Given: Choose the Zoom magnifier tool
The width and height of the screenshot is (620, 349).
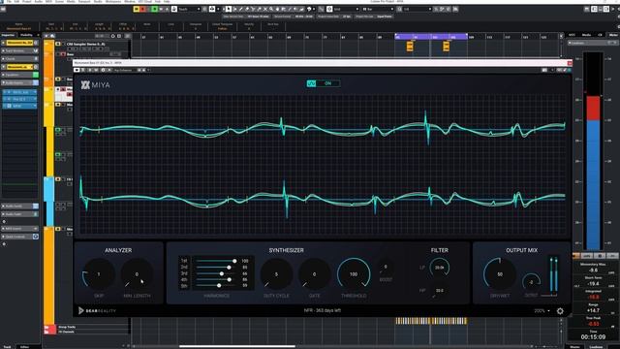Looking at the screenshot, I should tap(271, 9).
